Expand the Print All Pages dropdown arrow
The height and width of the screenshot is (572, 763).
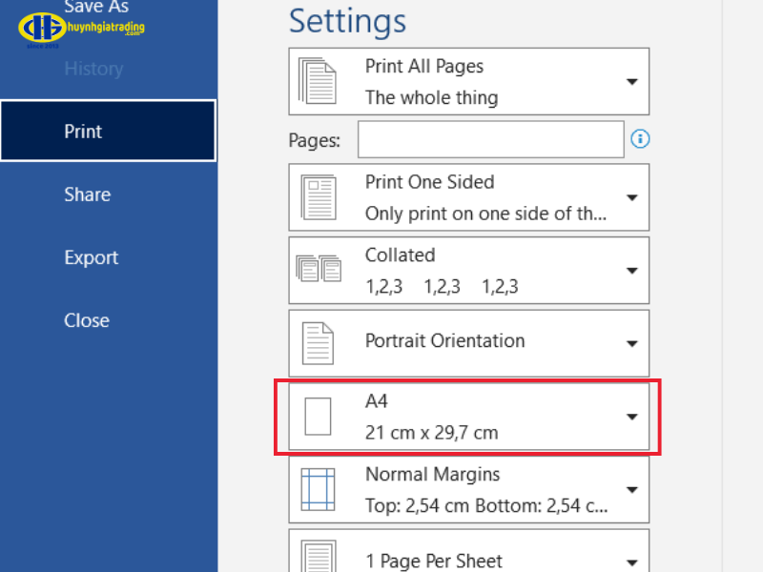(631, 82)
